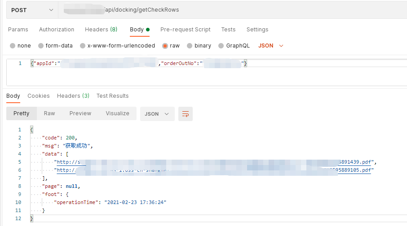Open the POST method dropdown
This screenshot has width=407, height=226.
tap(31, 10)
